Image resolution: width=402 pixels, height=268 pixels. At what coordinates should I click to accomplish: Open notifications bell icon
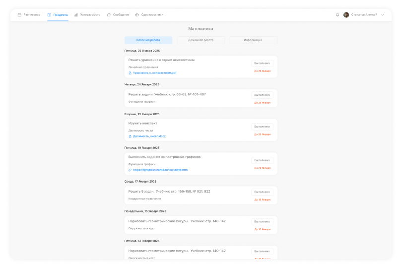point(337,15)
